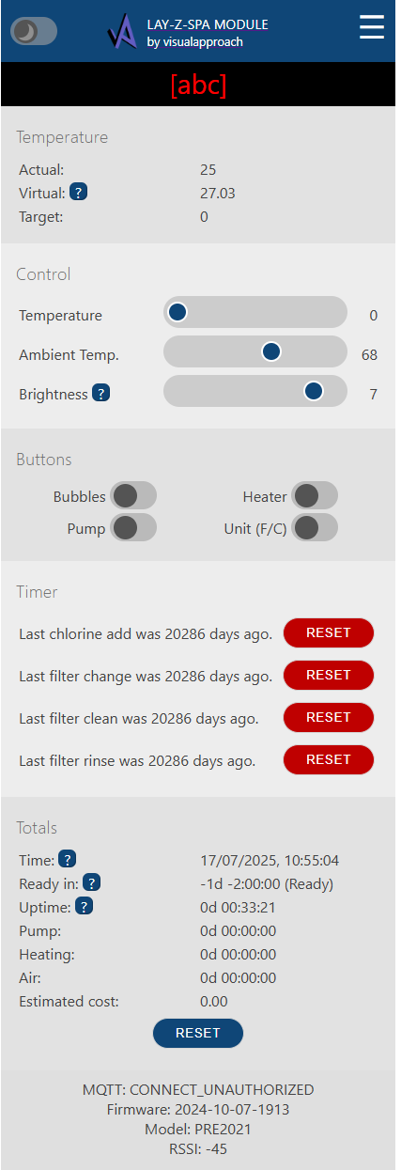Screen dimensions: 401x1170
Task: Click the Brightness slider handle
Action: [314, 391]
